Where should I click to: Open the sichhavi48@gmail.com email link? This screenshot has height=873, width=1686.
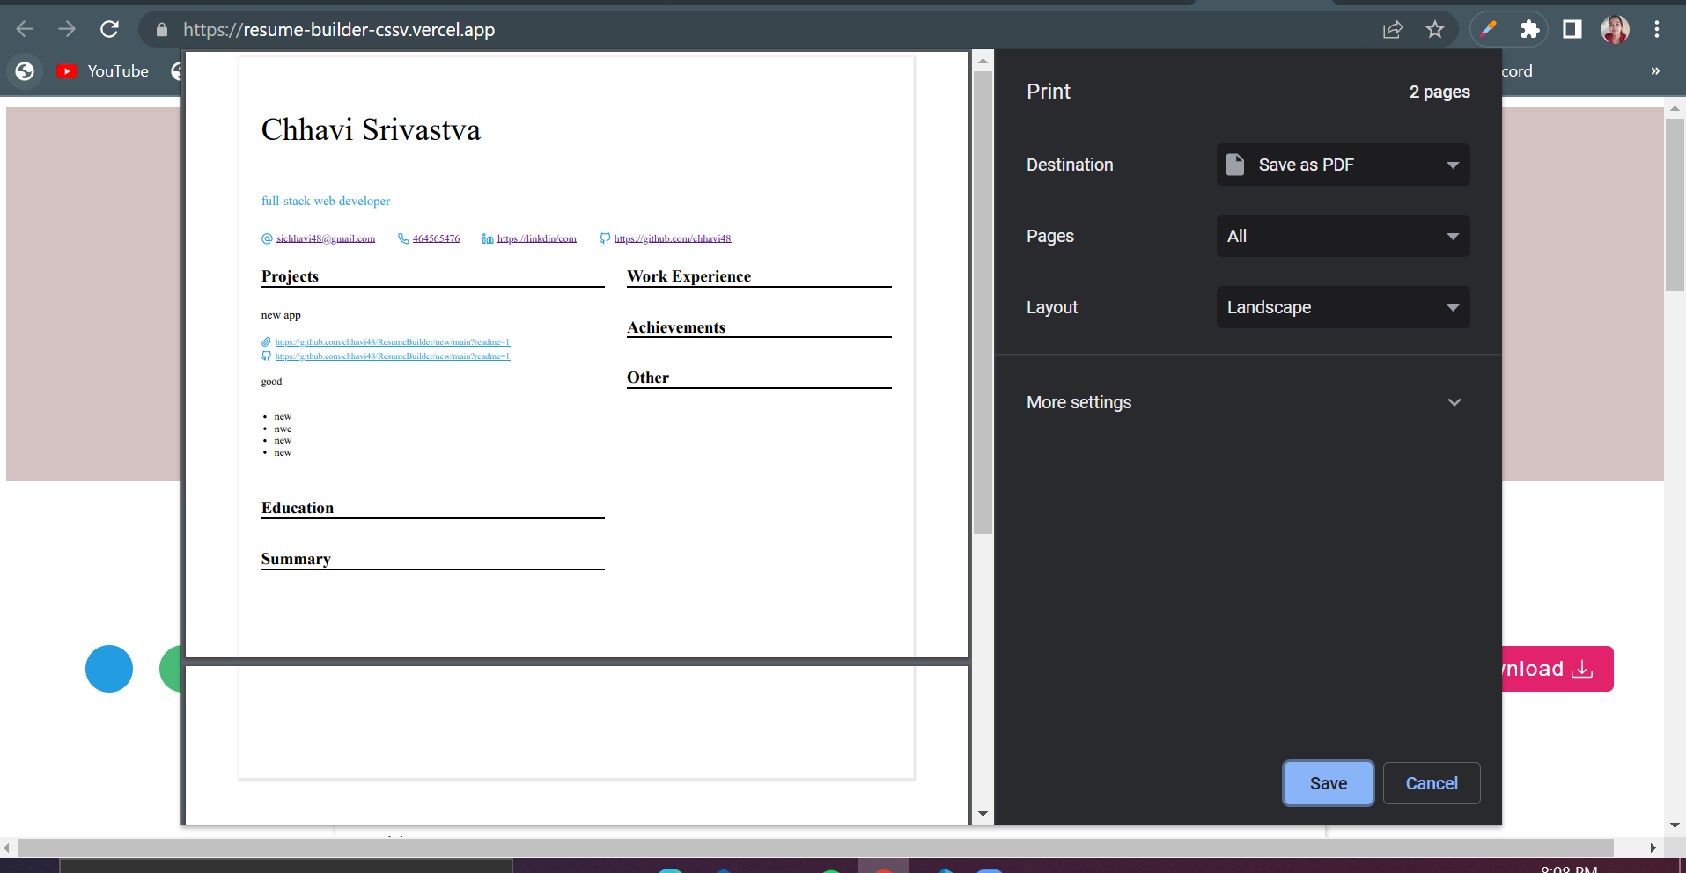pyautogui.click(x=325, y=238)
